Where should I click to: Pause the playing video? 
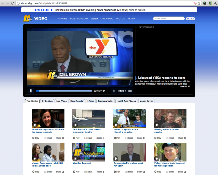[x=31, y=91]
